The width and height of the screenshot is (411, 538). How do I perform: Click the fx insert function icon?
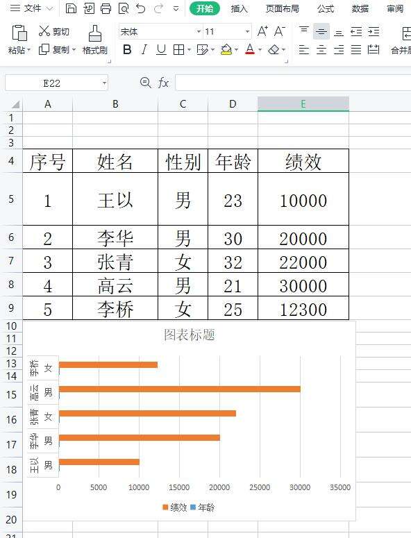163,83
